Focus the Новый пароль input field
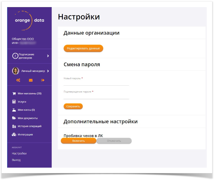The height and width of the screenshot is (181, 216). point(96,83)
